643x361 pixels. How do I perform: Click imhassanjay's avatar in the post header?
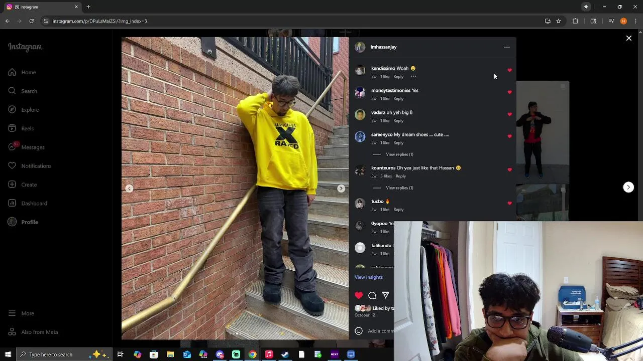point(360,47)
